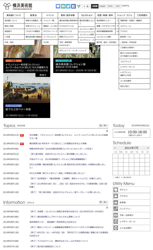Open the blue speech bubble chat icon
Viewport: 153px width, 250px height.
point(58,6)
